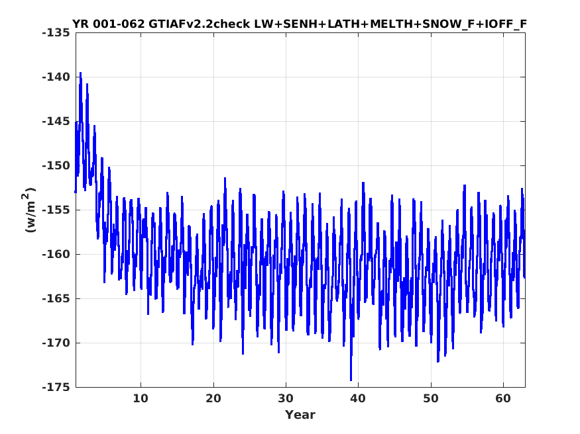Click the "-175" y-axis tick label
580x434 pixels.
point(56,387)
